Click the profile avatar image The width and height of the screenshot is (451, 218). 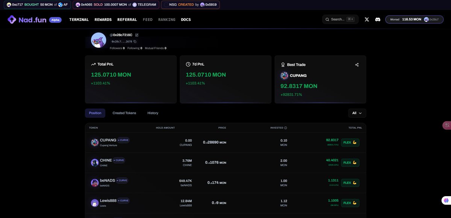point(98,40)
